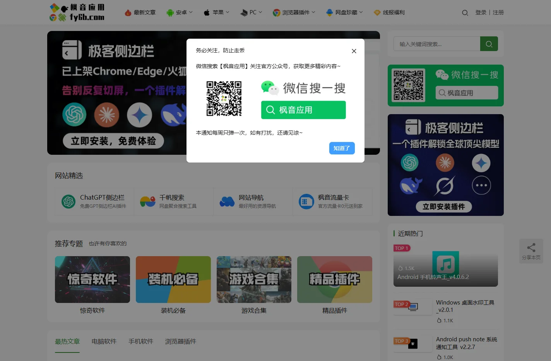
Task: Click the TOP 2 article thumbnail
Action: 412,307
